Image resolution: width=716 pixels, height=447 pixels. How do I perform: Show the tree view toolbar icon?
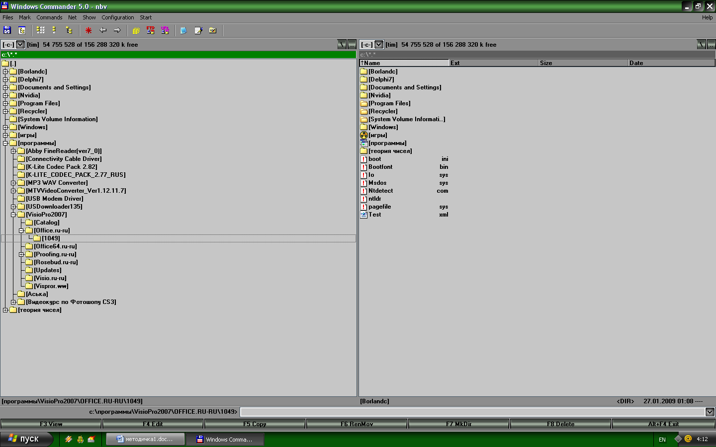tap(69, 30)
